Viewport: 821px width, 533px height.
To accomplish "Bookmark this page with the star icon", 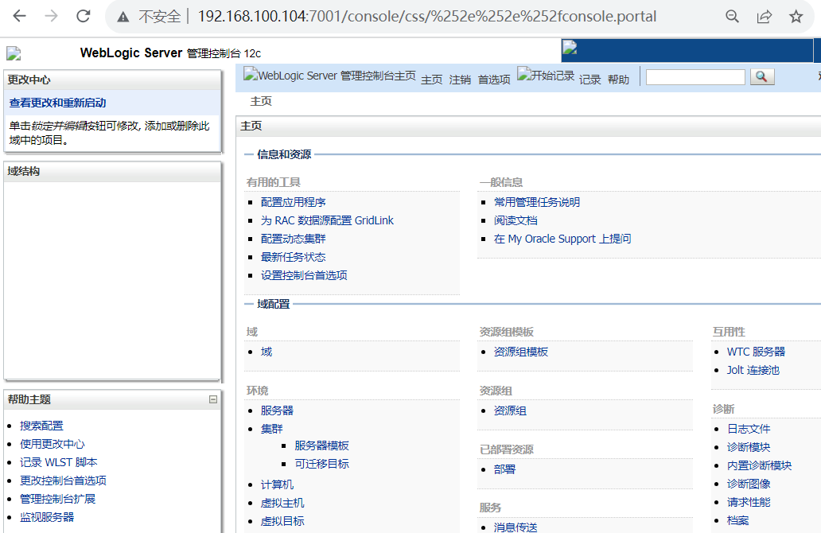I will [x=796, y=17].
